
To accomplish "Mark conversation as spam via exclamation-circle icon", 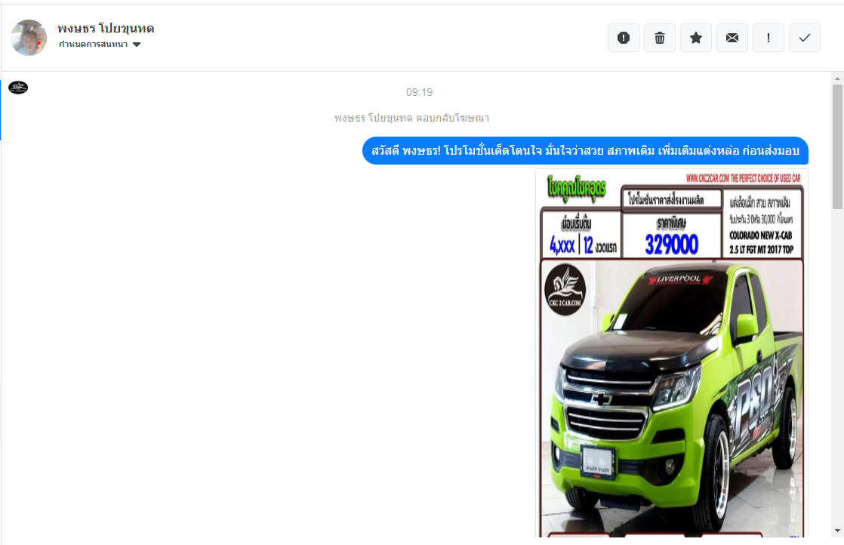I will coord(624,38).
